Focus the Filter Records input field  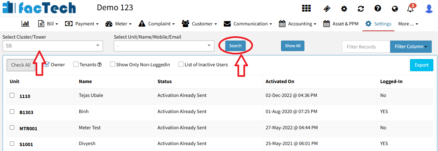click(366, 46)
